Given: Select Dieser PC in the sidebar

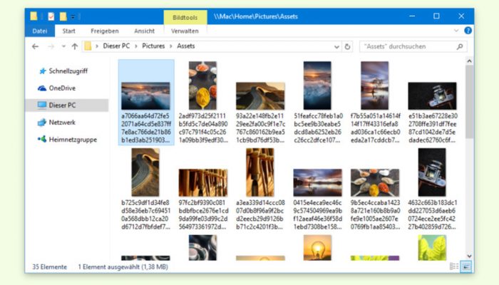Looking at the screenshot, I should pyautogui.click(x=66, y=105).
